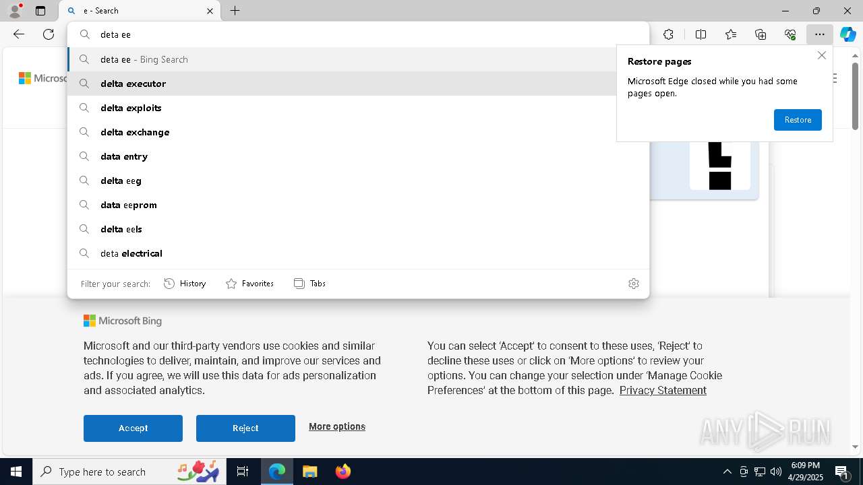Click the taskbar search box
The width and height of the screenshot is (863, 485).
(131, 472)
